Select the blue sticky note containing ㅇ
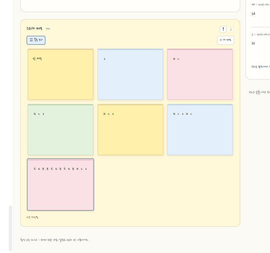Image resolution: width=270 pixels, height=253 pixels. pyautogui.click(x=130, y=74)
